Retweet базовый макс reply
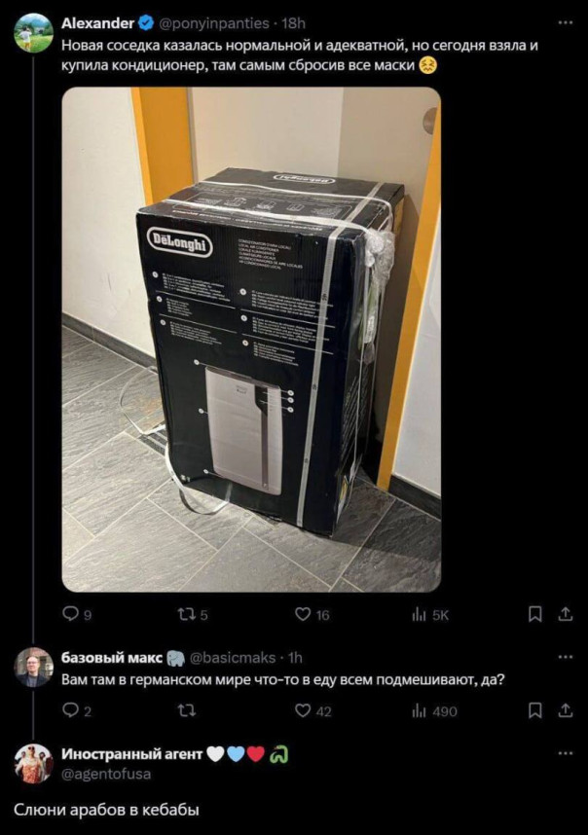Image resolution: width=588 pixels, height=835 pixels. [186, 711]
